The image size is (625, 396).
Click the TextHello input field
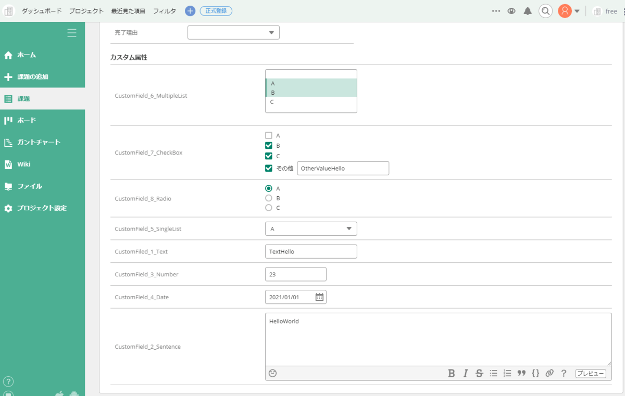click(x=311, y=251)
